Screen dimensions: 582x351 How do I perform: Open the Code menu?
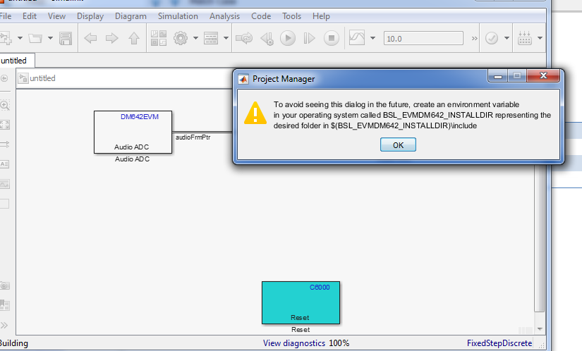[x=261, y=16]
